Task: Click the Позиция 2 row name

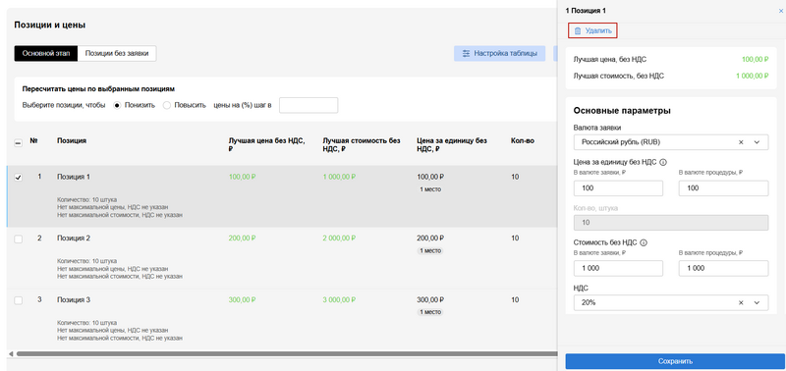Action: (x=74, y=238)
